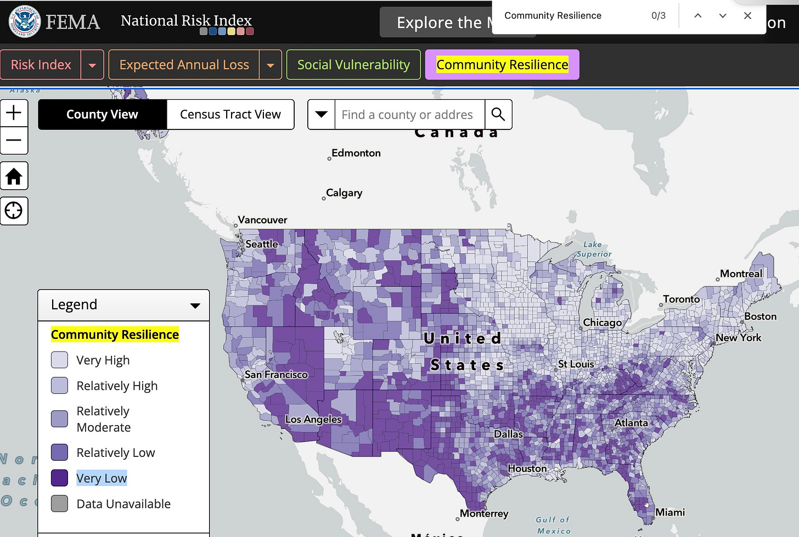Click the Miami map label
The width and height of the screenshot is (799, 537).
pos(670,512)
